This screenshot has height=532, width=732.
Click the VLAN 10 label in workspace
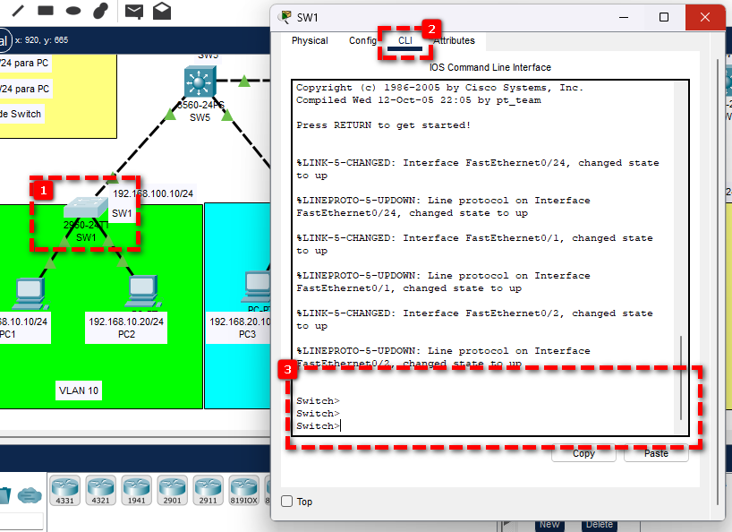click(79, 390)
